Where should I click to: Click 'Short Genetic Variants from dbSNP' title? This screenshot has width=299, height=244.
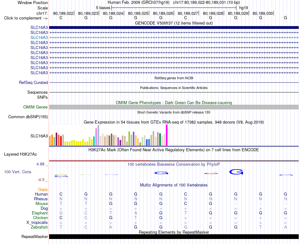pos(174,112)
